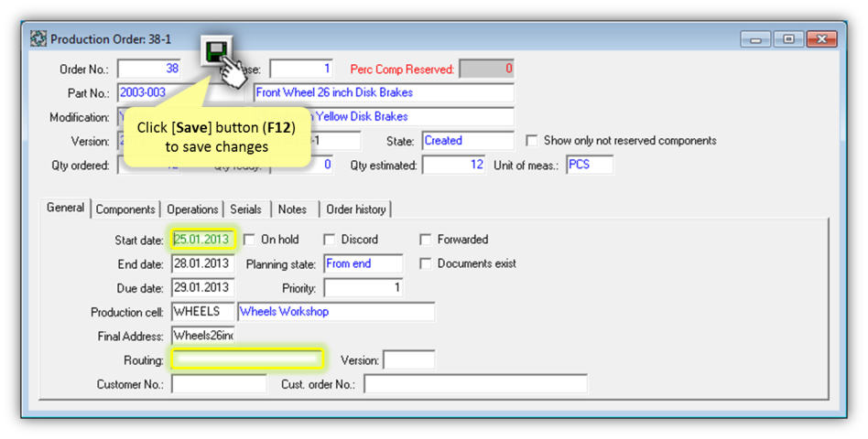868x439 pixels.
Task: Click the Priority field
Action: click(363, 287)
